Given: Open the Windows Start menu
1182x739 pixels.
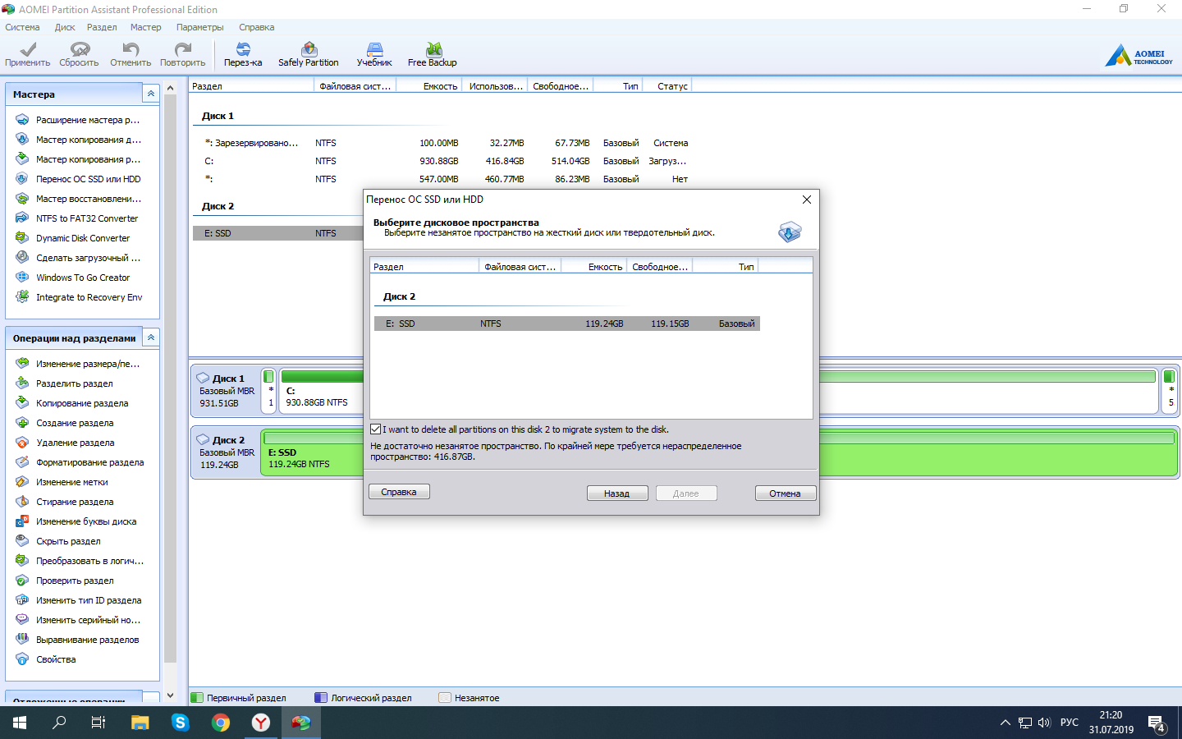Looking at the screenshot, I should click(20, 723).
